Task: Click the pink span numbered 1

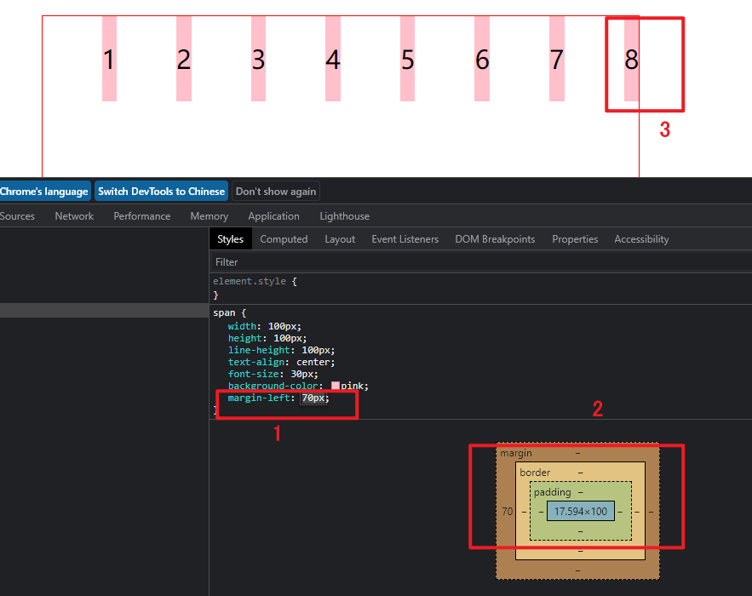Action: point(109,59)
